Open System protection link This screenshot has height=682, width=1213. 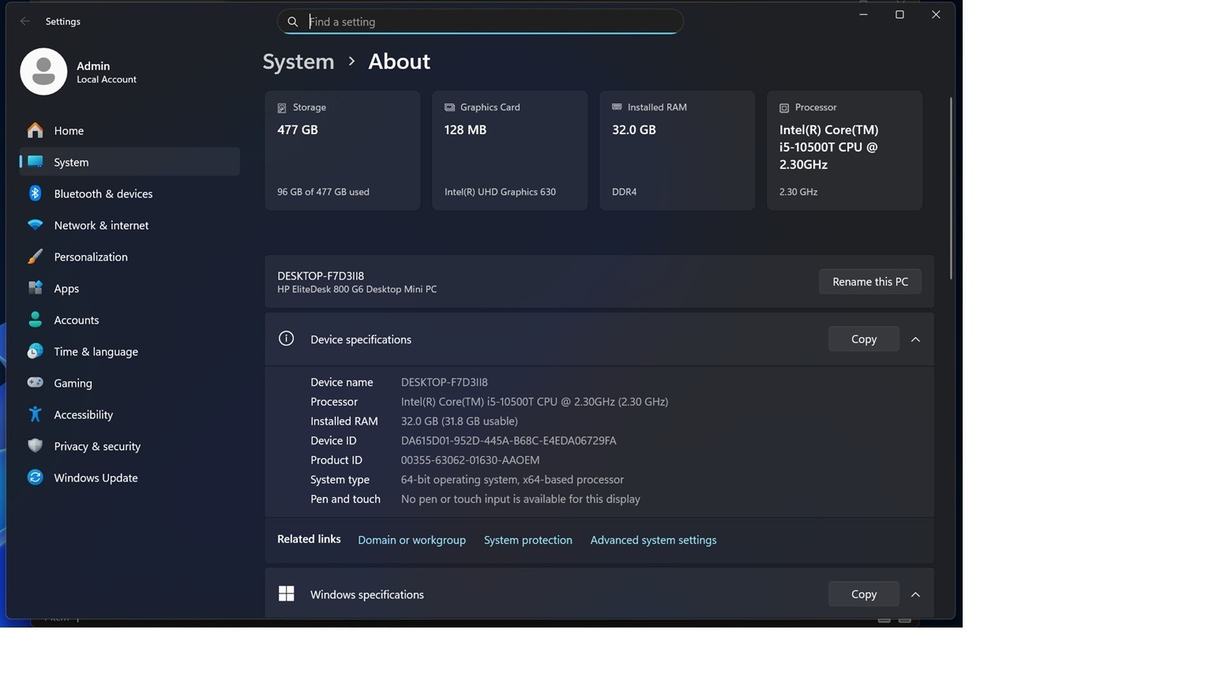(x=528, y=540)
